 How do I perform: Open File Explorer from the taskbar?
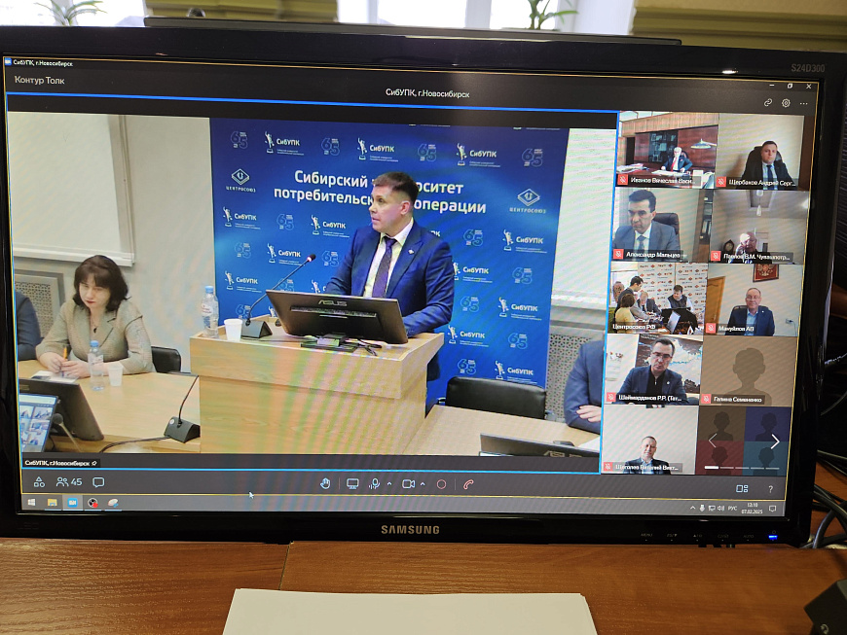52,503
